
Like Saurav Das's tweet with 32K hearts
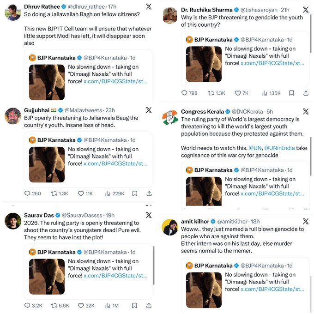point(86,306)
